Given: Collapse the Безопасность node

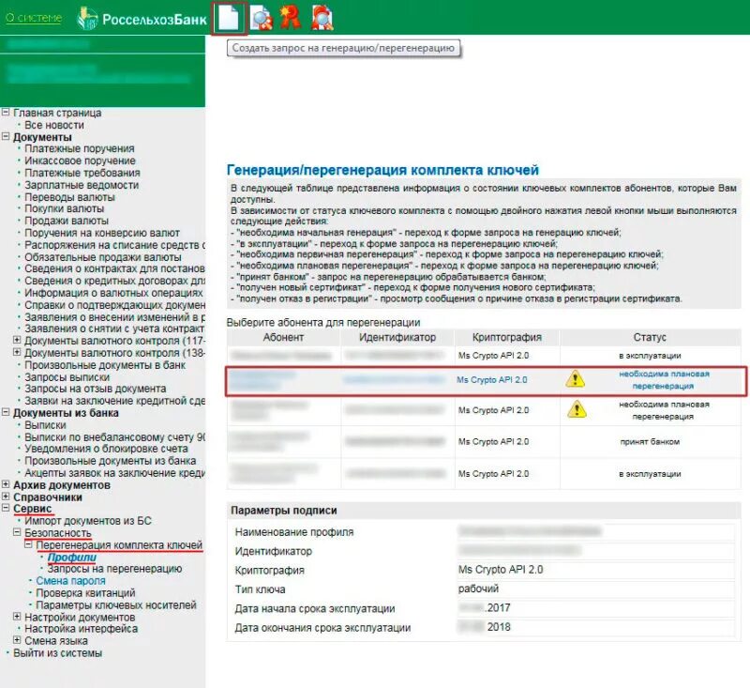Looking at the screenshot, I should tap(17, 532).
